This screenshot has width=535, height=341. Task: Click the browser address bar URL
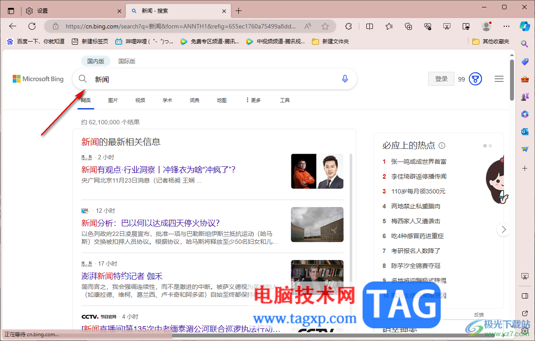pyautogui.click(x=181, y=26)
